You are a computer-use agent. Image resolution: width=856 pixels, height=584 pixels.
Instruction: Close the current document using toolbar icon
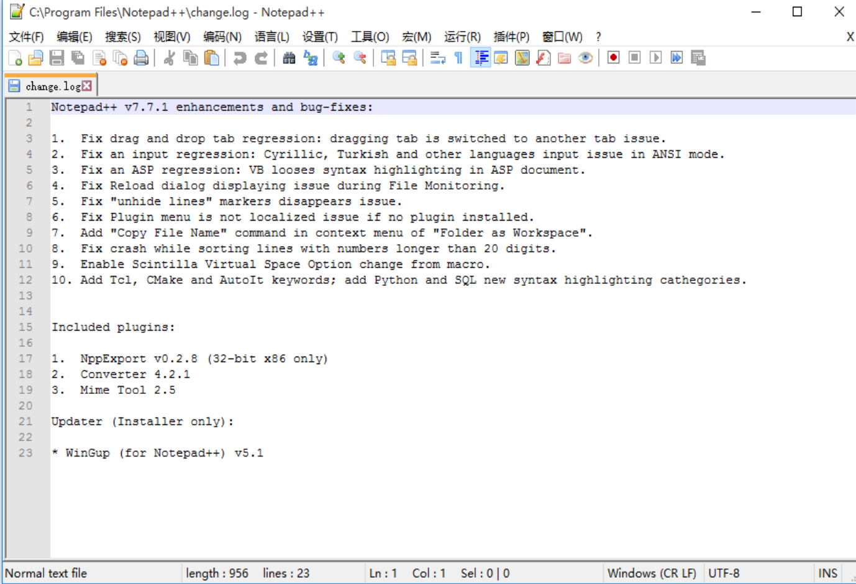pyautogui.click(x=99, y=58)
